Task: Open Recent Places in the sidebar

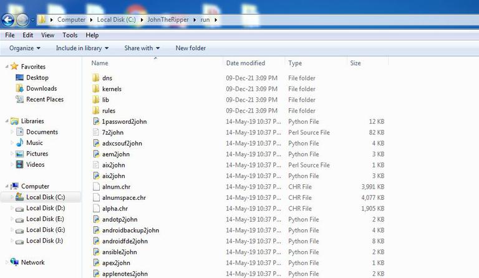Action: [x=45, y=99]
